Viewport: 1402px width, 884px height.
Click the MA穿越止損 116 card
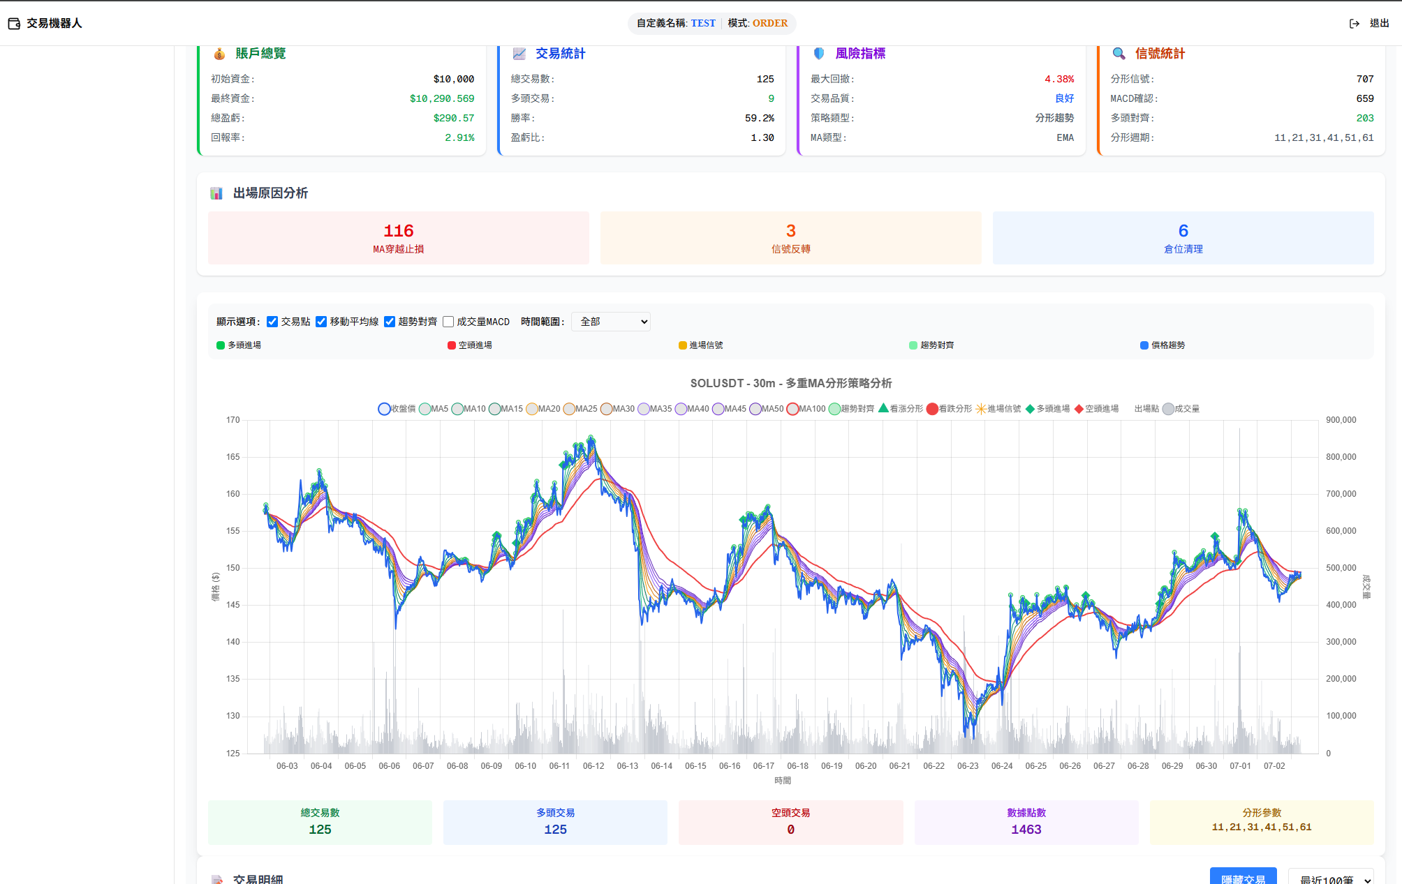click(x=398, y=238)
